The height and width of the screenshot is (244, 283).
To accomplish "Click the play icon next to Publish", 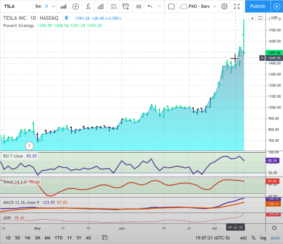I will coord(277,7).
